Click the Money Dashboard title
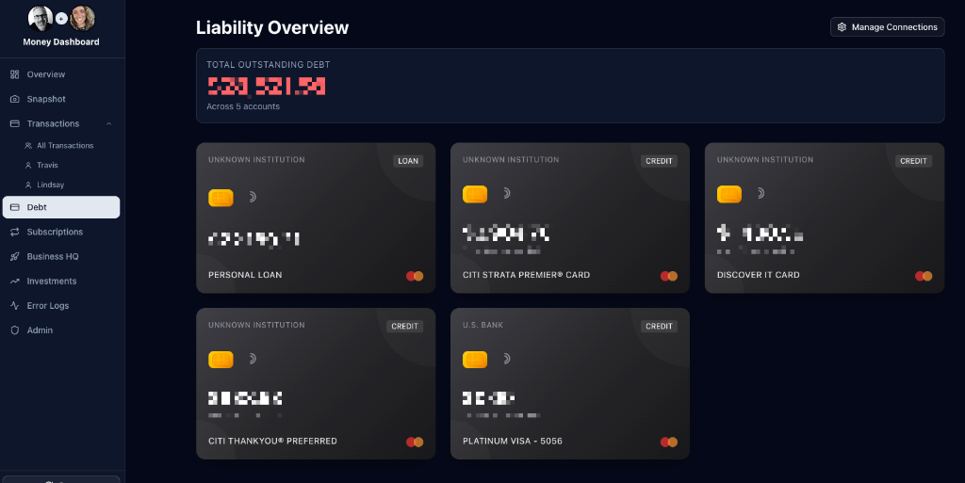 pos(61,41)
